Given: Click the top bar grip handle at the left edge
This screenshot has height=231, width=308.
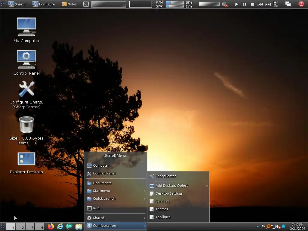Looking at the screenshot, I should (x=2, y=4).
